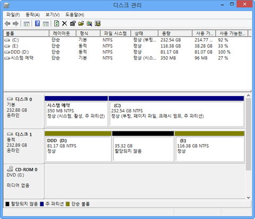Click the olive 단순 볼륨 legend swatch
Viewport: 255px width, 219px height.
pos(68,204)
